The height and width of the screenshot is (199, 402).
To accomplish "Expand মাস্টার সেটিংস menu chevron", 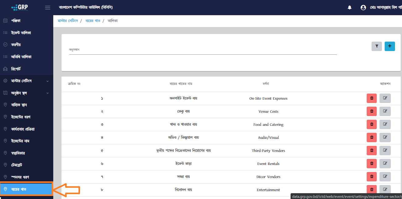I will click(x=47, y=81).
